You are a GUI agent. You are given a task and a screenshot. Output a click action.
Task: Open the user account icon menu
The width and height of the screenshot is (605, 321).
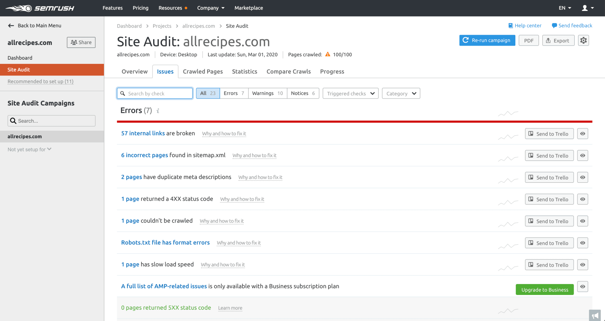(x=588, y=8)
